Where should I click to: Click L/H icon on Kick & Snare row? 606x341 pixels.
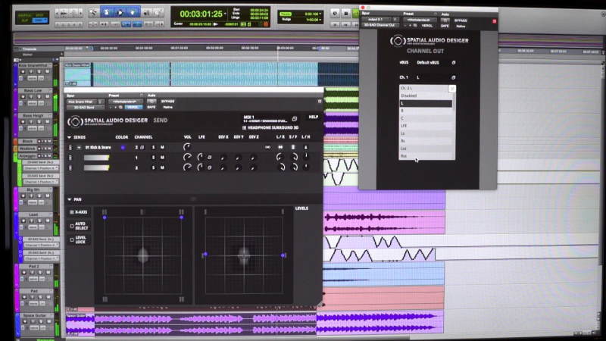click(x=305, y=147)
